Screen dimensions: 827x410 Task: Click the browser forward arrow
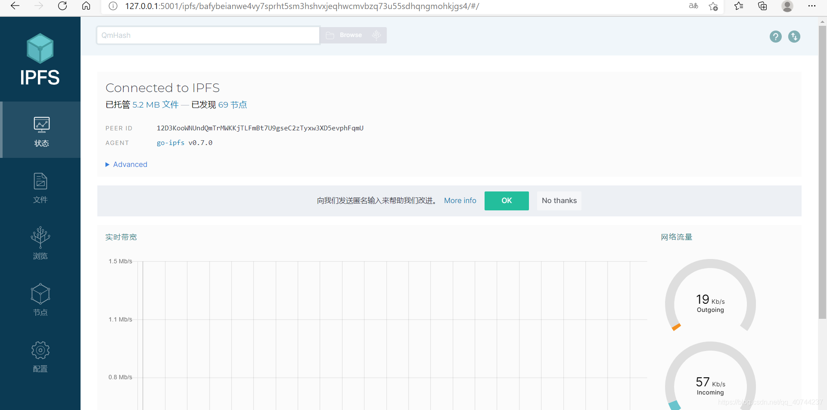(x=39, y=6)
